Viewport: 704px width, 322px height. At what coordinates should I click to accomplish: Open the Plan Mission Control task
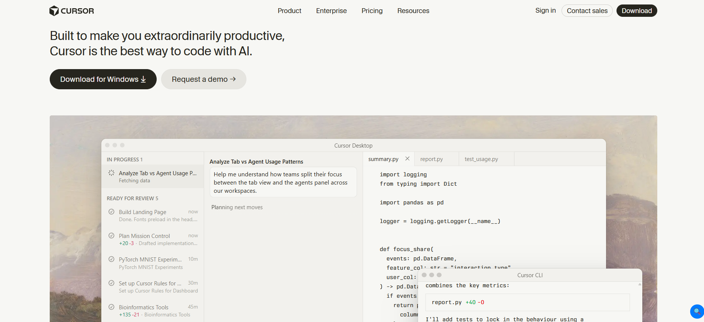[x=153, y=239]
